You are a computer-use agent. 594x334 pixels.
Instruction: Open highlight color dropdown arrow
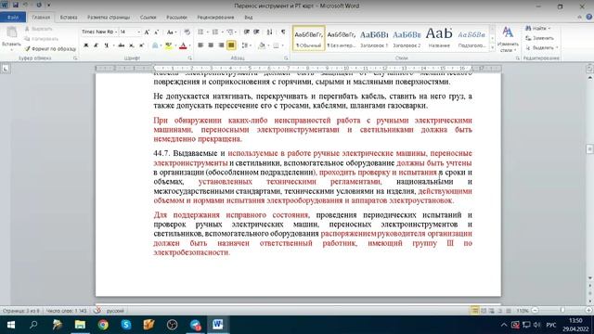coord(175,45)
